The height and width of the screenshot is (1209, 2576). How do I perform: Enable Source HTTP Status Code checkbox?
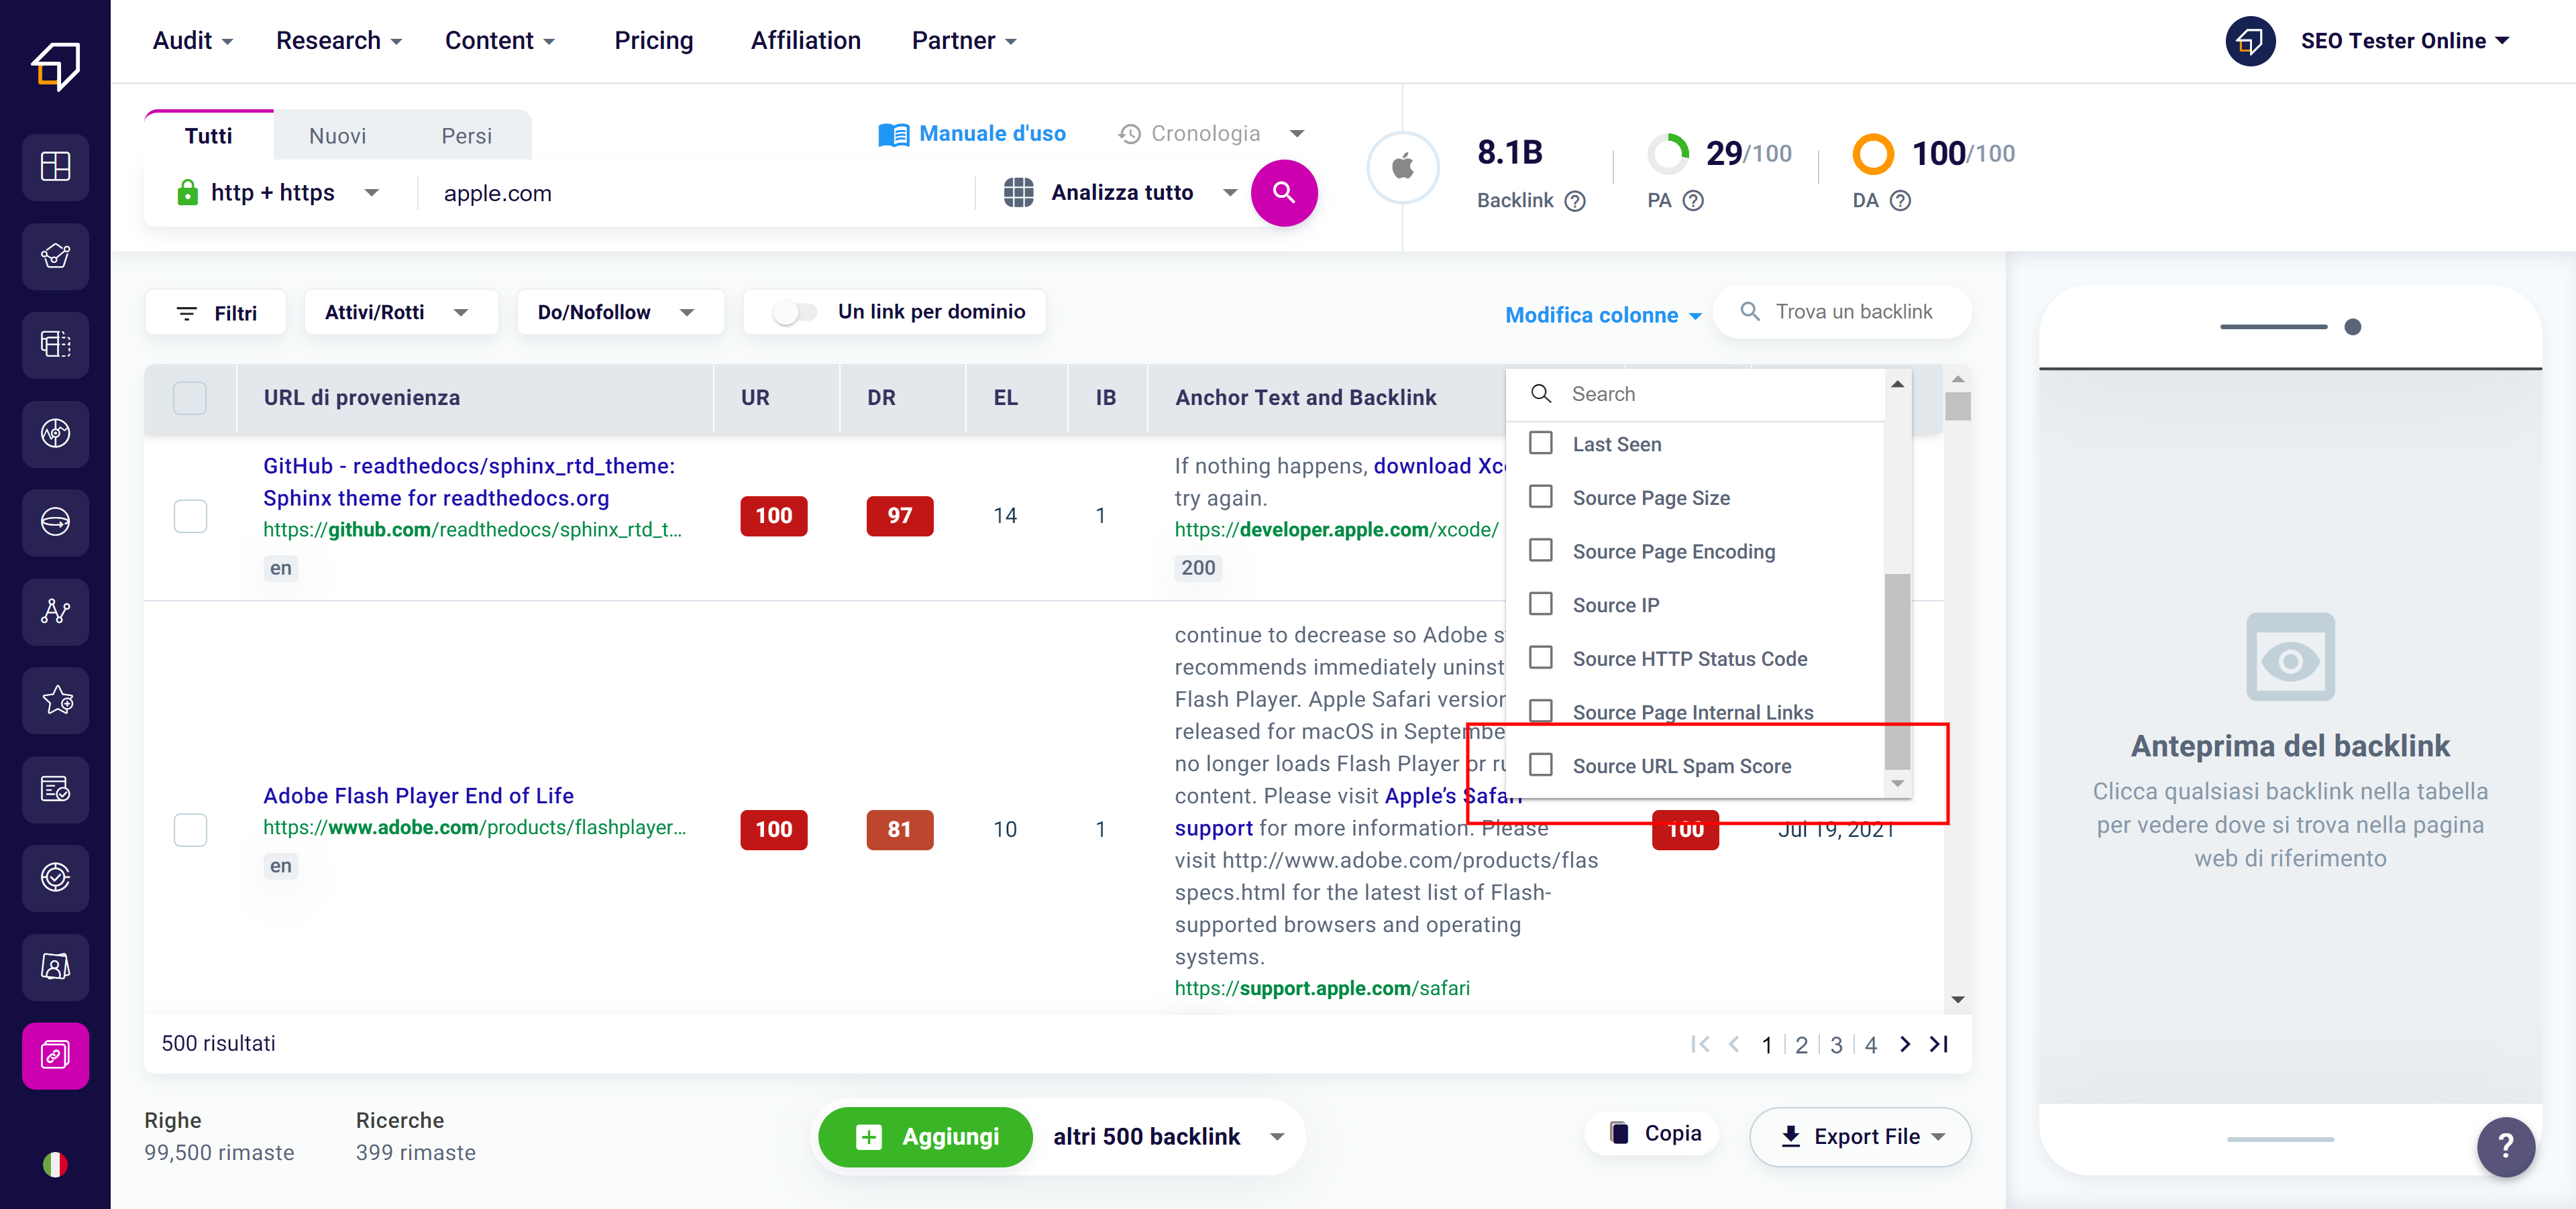pyautogui.click(x=1541, y=657)
